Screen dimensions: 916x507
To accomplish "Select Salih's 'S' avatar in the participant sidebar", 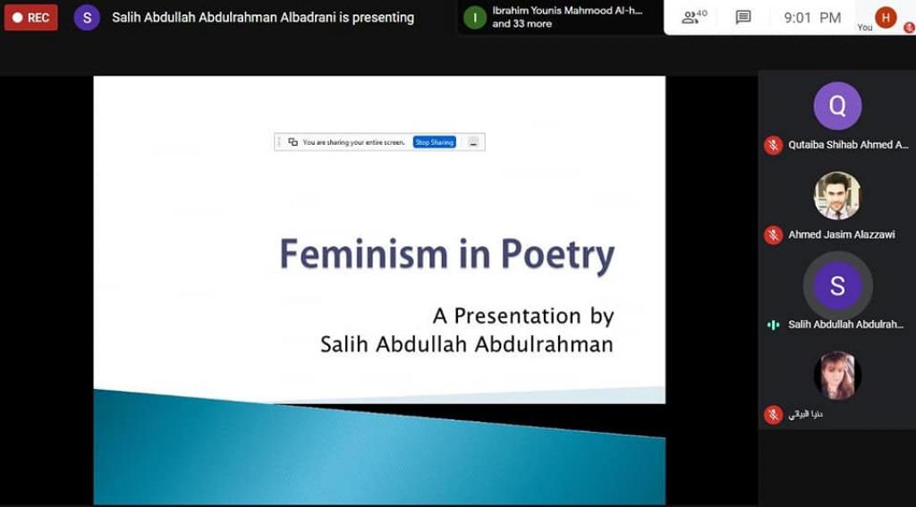I will click(x=837, y=285).
